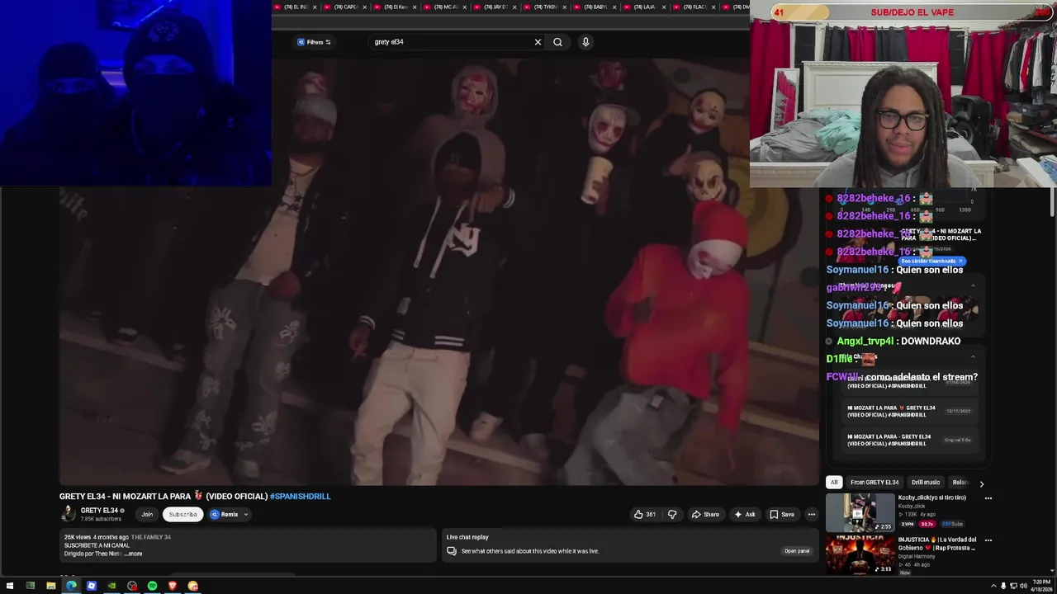Open NVIDIA app from taskbar

tap(111, 586)
